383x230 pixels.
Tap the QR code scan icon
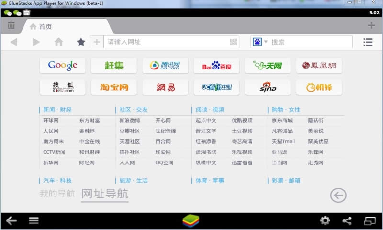(233, 42)
